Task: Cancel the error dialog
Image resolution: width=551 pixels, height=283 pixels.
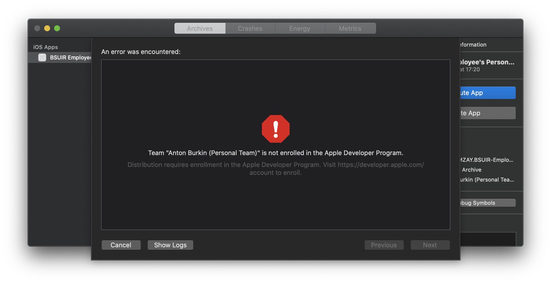Action: pyautogui.click(x=121, y=245)
